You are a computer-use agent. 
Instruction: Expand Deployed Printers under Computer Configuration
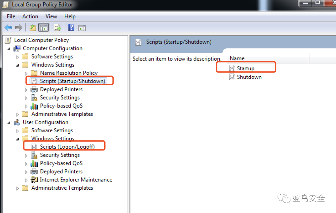pos(26,90)
